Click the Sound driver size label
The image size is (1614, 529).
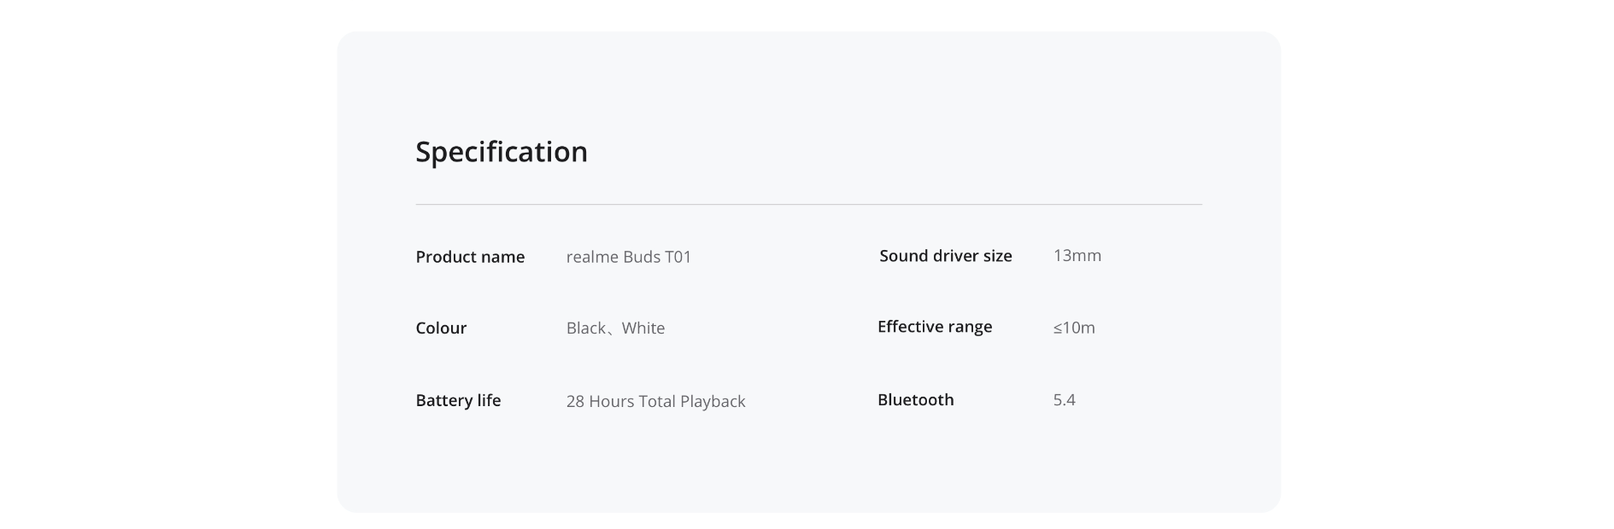click(945, 256)
